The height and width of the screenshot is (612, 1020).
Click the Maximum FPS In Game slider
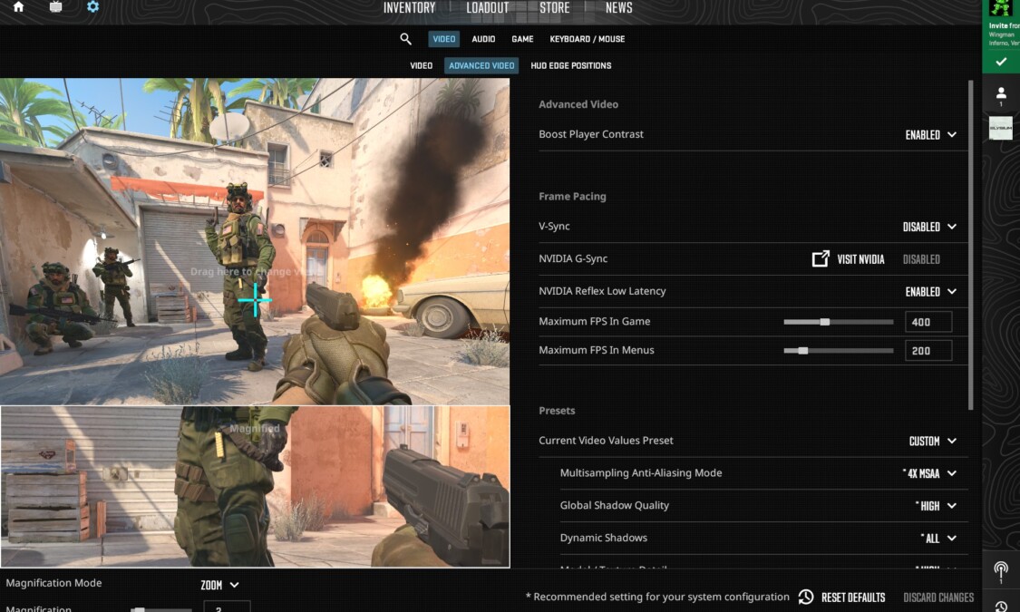point(839,322)
